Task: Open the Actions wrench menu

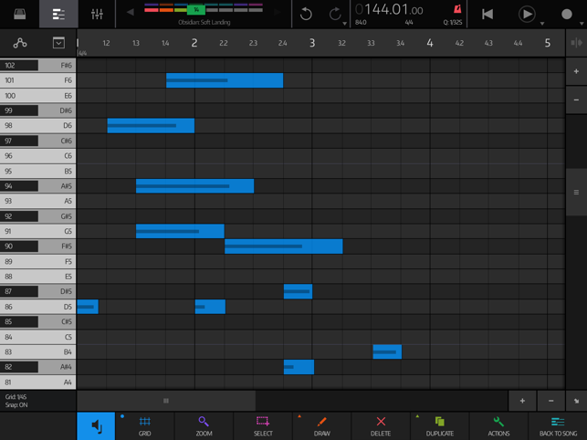Action: point(498,425)
